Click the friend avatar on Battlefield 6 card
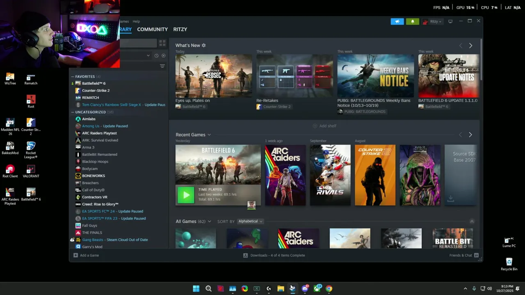525x295 pixels. pos(251,205)
